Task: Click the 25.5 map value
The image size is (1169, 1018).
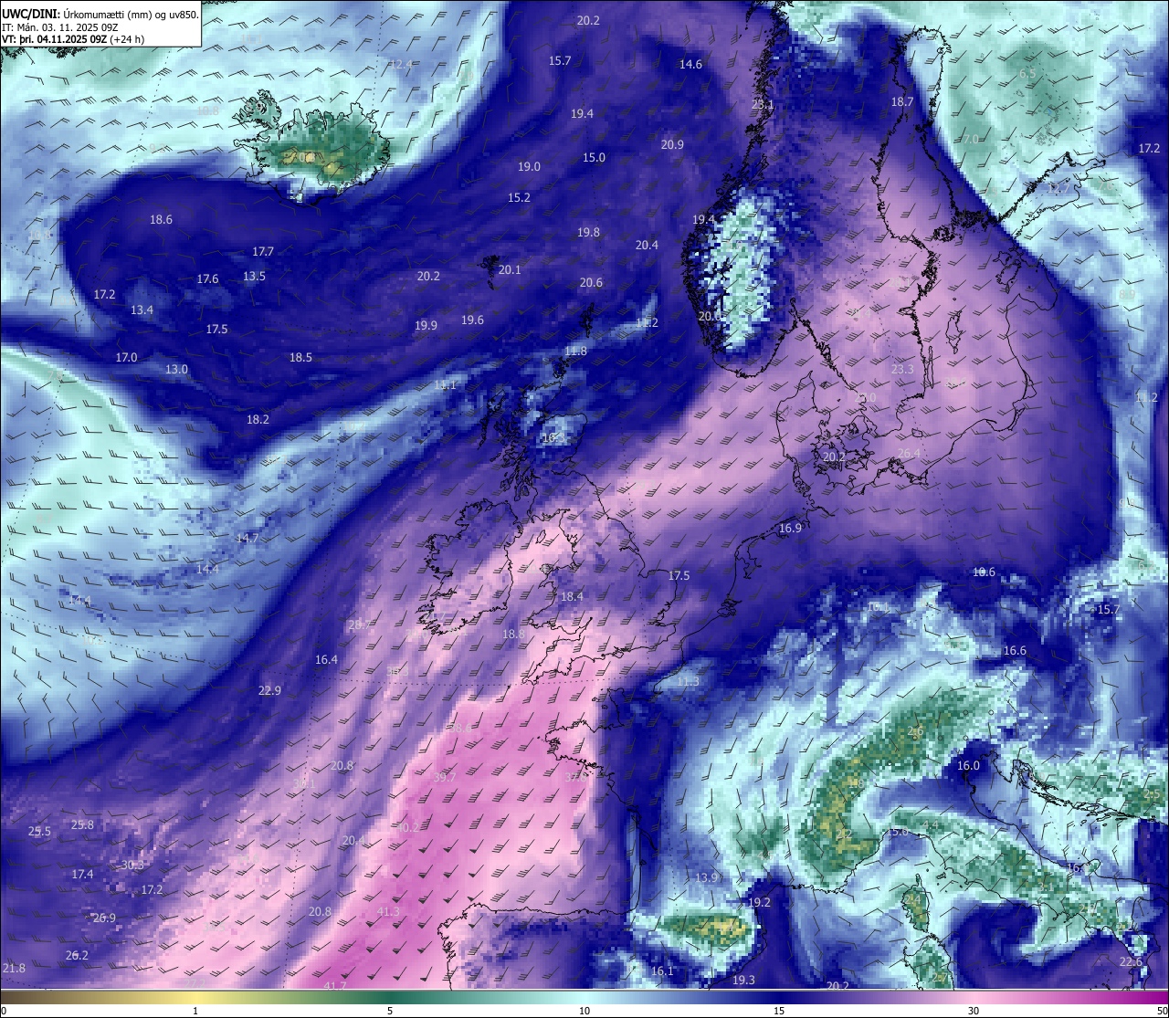Action: [x=39, y=831]
